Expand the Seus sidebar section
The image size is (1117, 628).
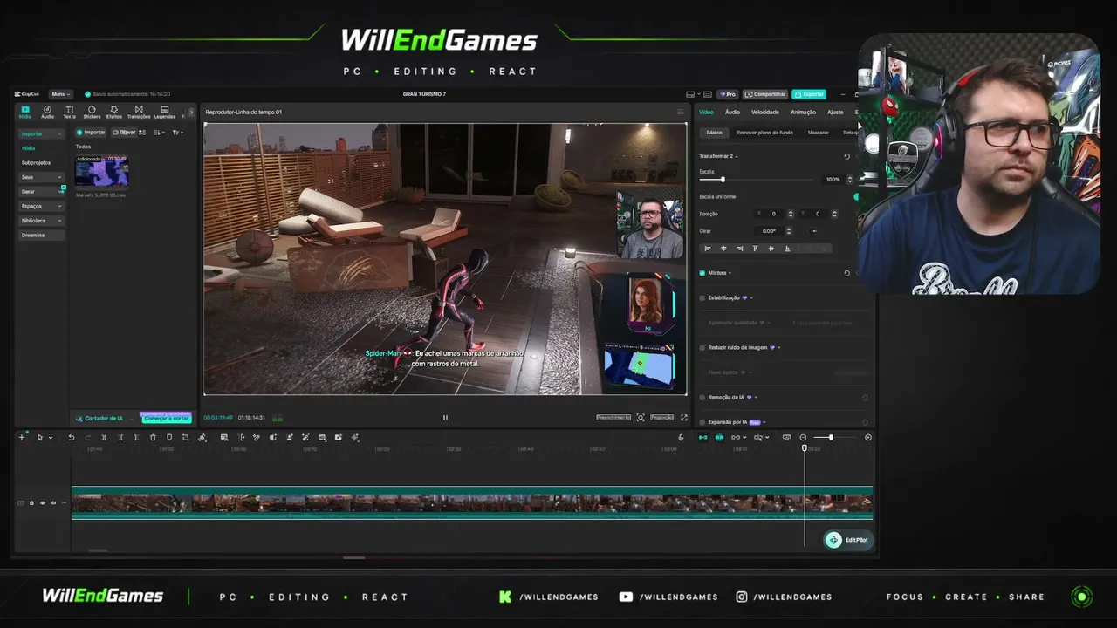(41, 177)
